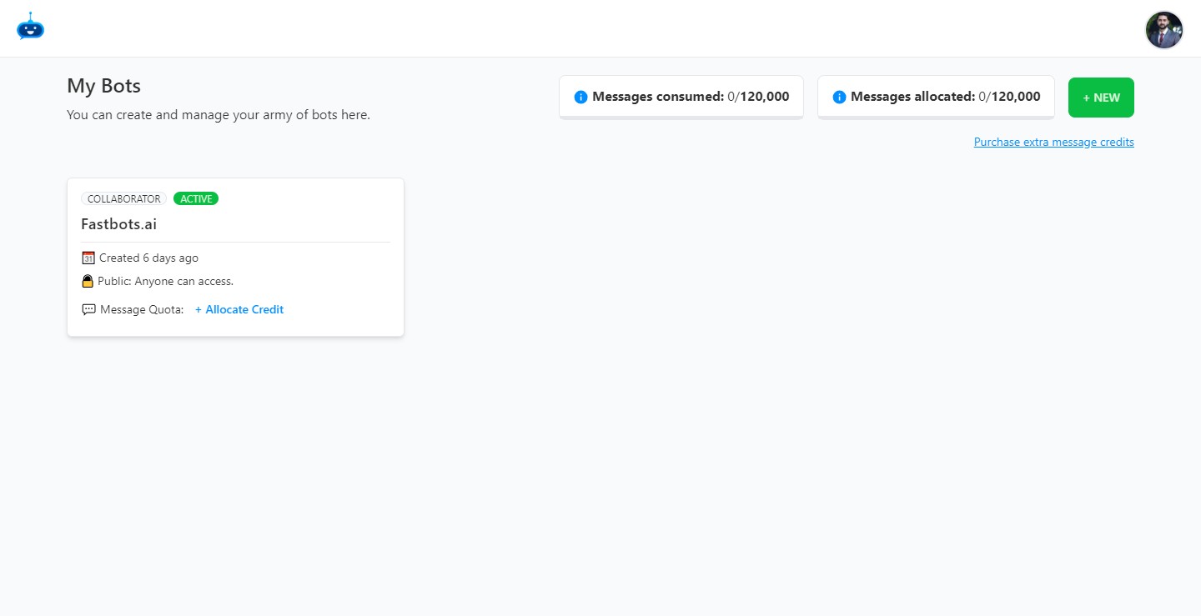The image size is (1201, 616).
Task: Click the Messages allocated counter text
Action: pos(945,97)
